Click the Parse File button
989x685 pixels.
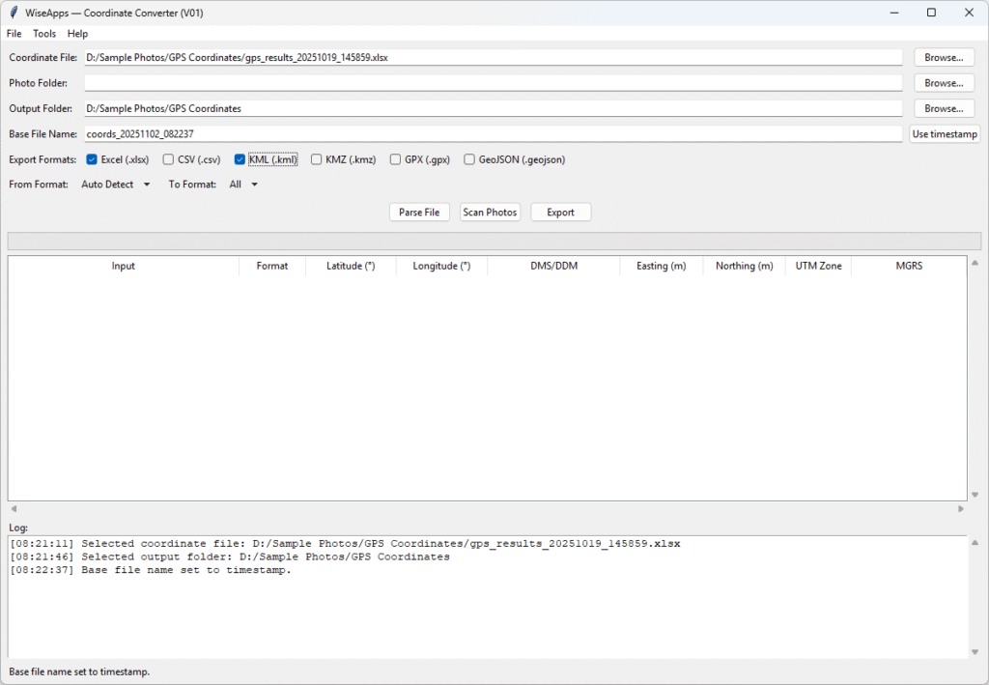point(419,212)
